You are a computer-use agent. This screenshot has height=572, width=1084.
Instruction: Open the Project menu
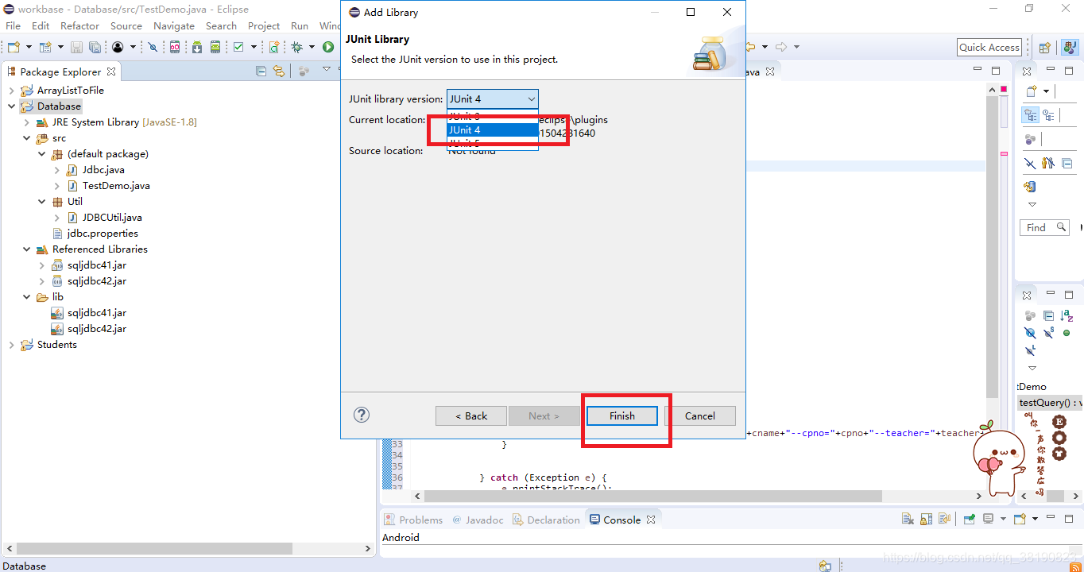(x=264, y=25)
